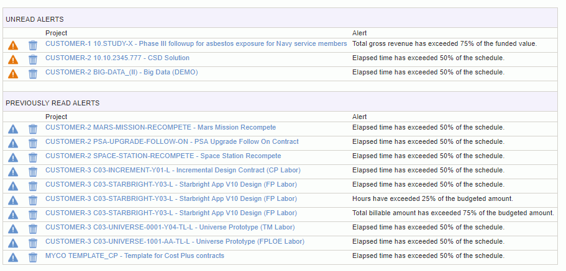This screenshot has width=566, height=271.
Task: Open CUSTOMER-2 MARS-MISSION-RECOMPETE project link
Action: click(x=161, y=127)
